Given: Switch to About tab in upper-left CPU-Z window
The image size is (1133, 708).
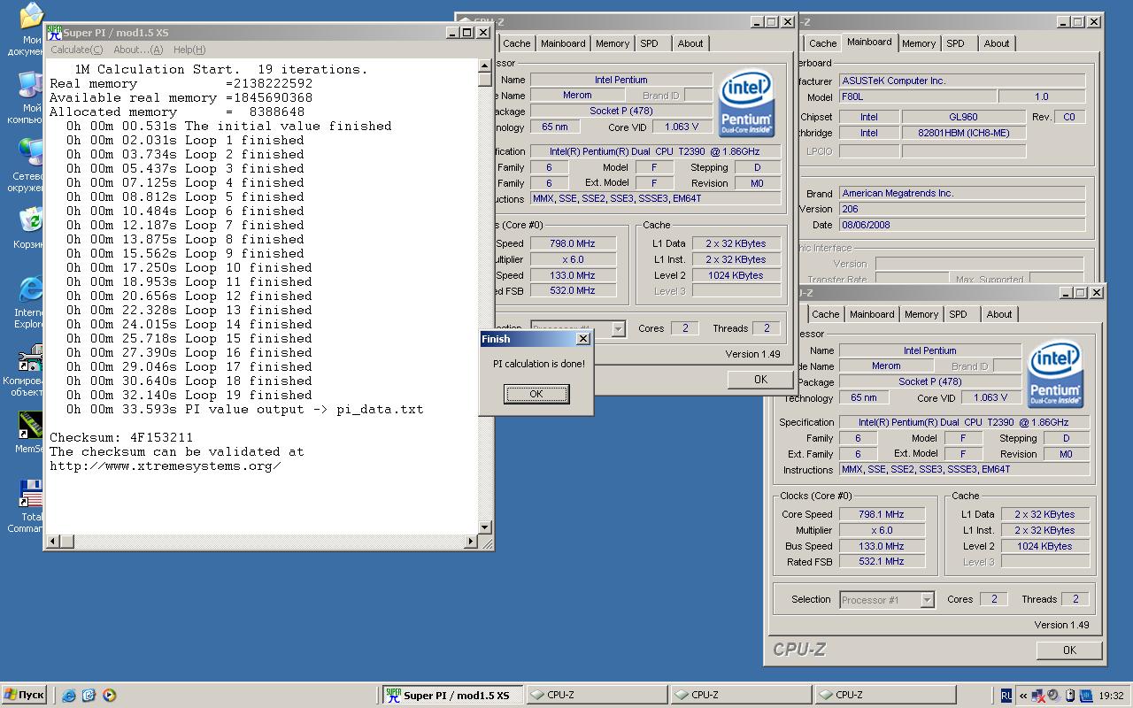Looking at the screenshot, I should click(x=690, y=43).
